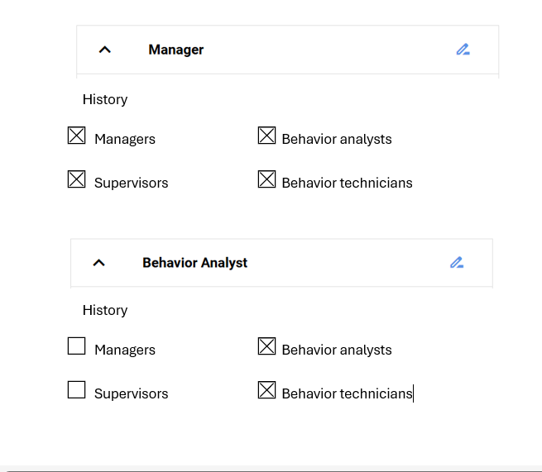Image resolution: width=542 pixels, height=472 pixels.
Task: Click Managers label in Behavior Analyst section
Action: pyautogui.click(x=125, y=350)
